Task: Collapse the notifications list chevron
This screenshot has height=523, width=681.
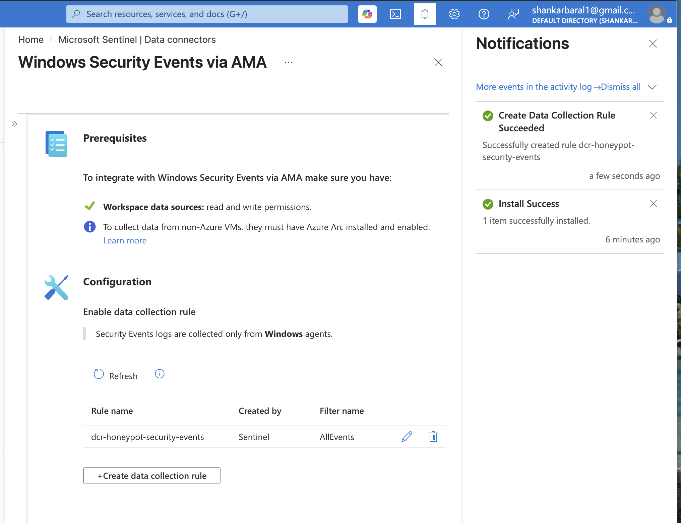Action: coord(652,87)
